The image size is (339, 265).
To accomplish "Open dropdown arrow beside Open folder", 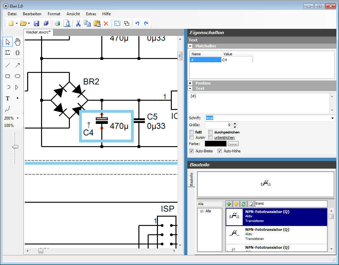I will pyautogui.click(x=29, y=24).
